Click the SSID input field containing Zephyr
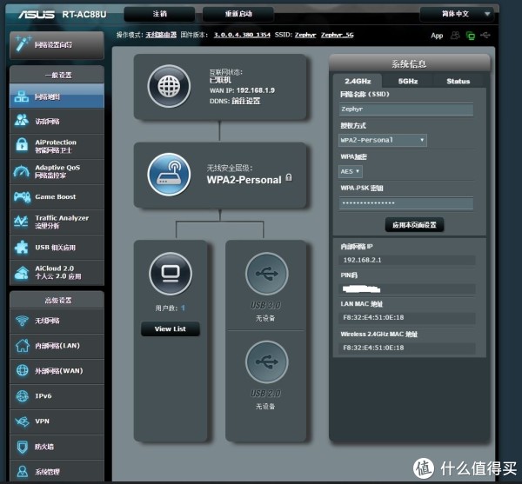The height and width of the screenshot is (484, 522). 406,109
